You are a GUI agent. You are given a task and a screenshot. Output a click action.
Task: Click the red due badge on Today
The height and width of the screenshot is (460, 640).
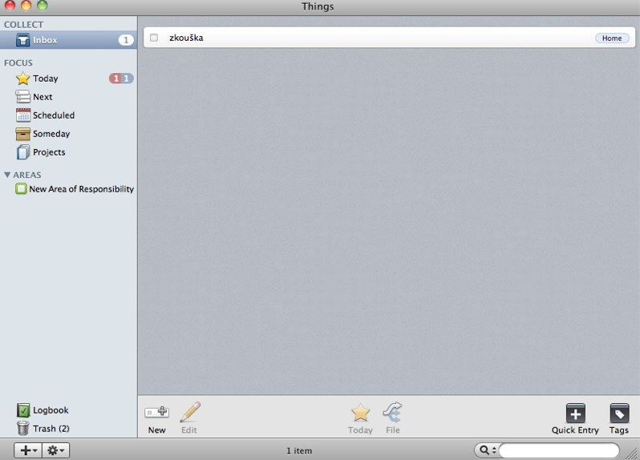point(115,79)
